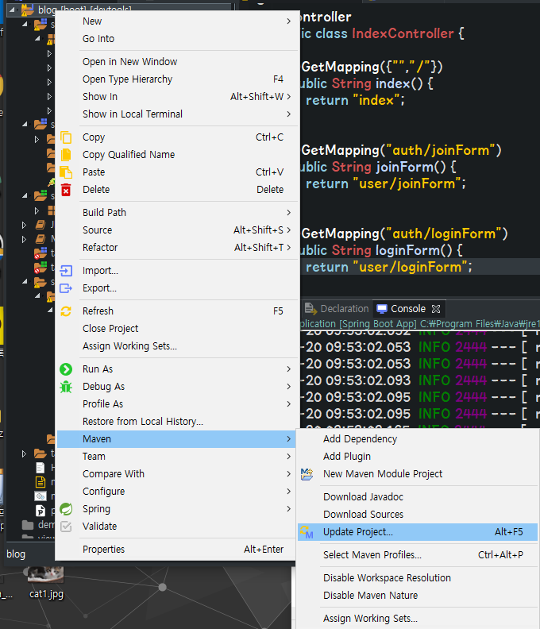The image size is (540, 629).
Task: Click the Spring leaf icon
Action: tap(66, 509)
